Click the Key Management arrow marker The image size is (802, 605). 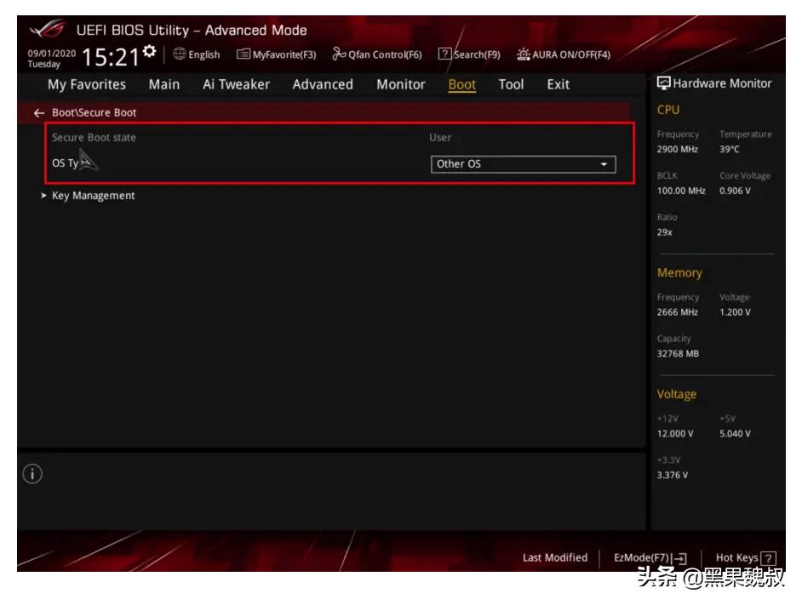43,196
